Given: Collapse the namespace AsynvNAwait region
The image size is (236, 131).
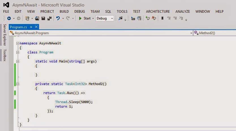Looking at the screenshot, I should pos(18,43).
